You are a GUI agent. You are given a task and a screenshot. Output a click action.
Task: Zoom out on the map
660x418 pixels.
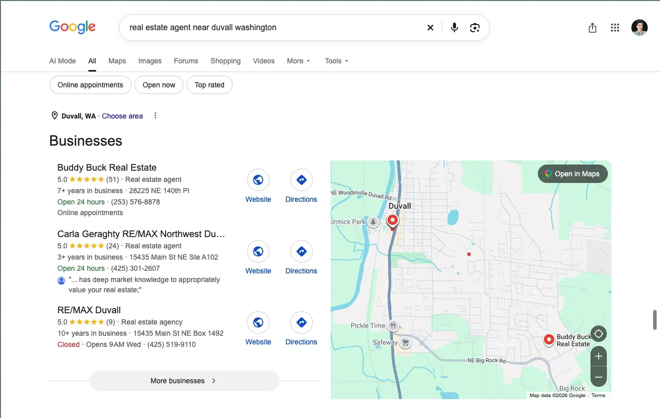599,377
